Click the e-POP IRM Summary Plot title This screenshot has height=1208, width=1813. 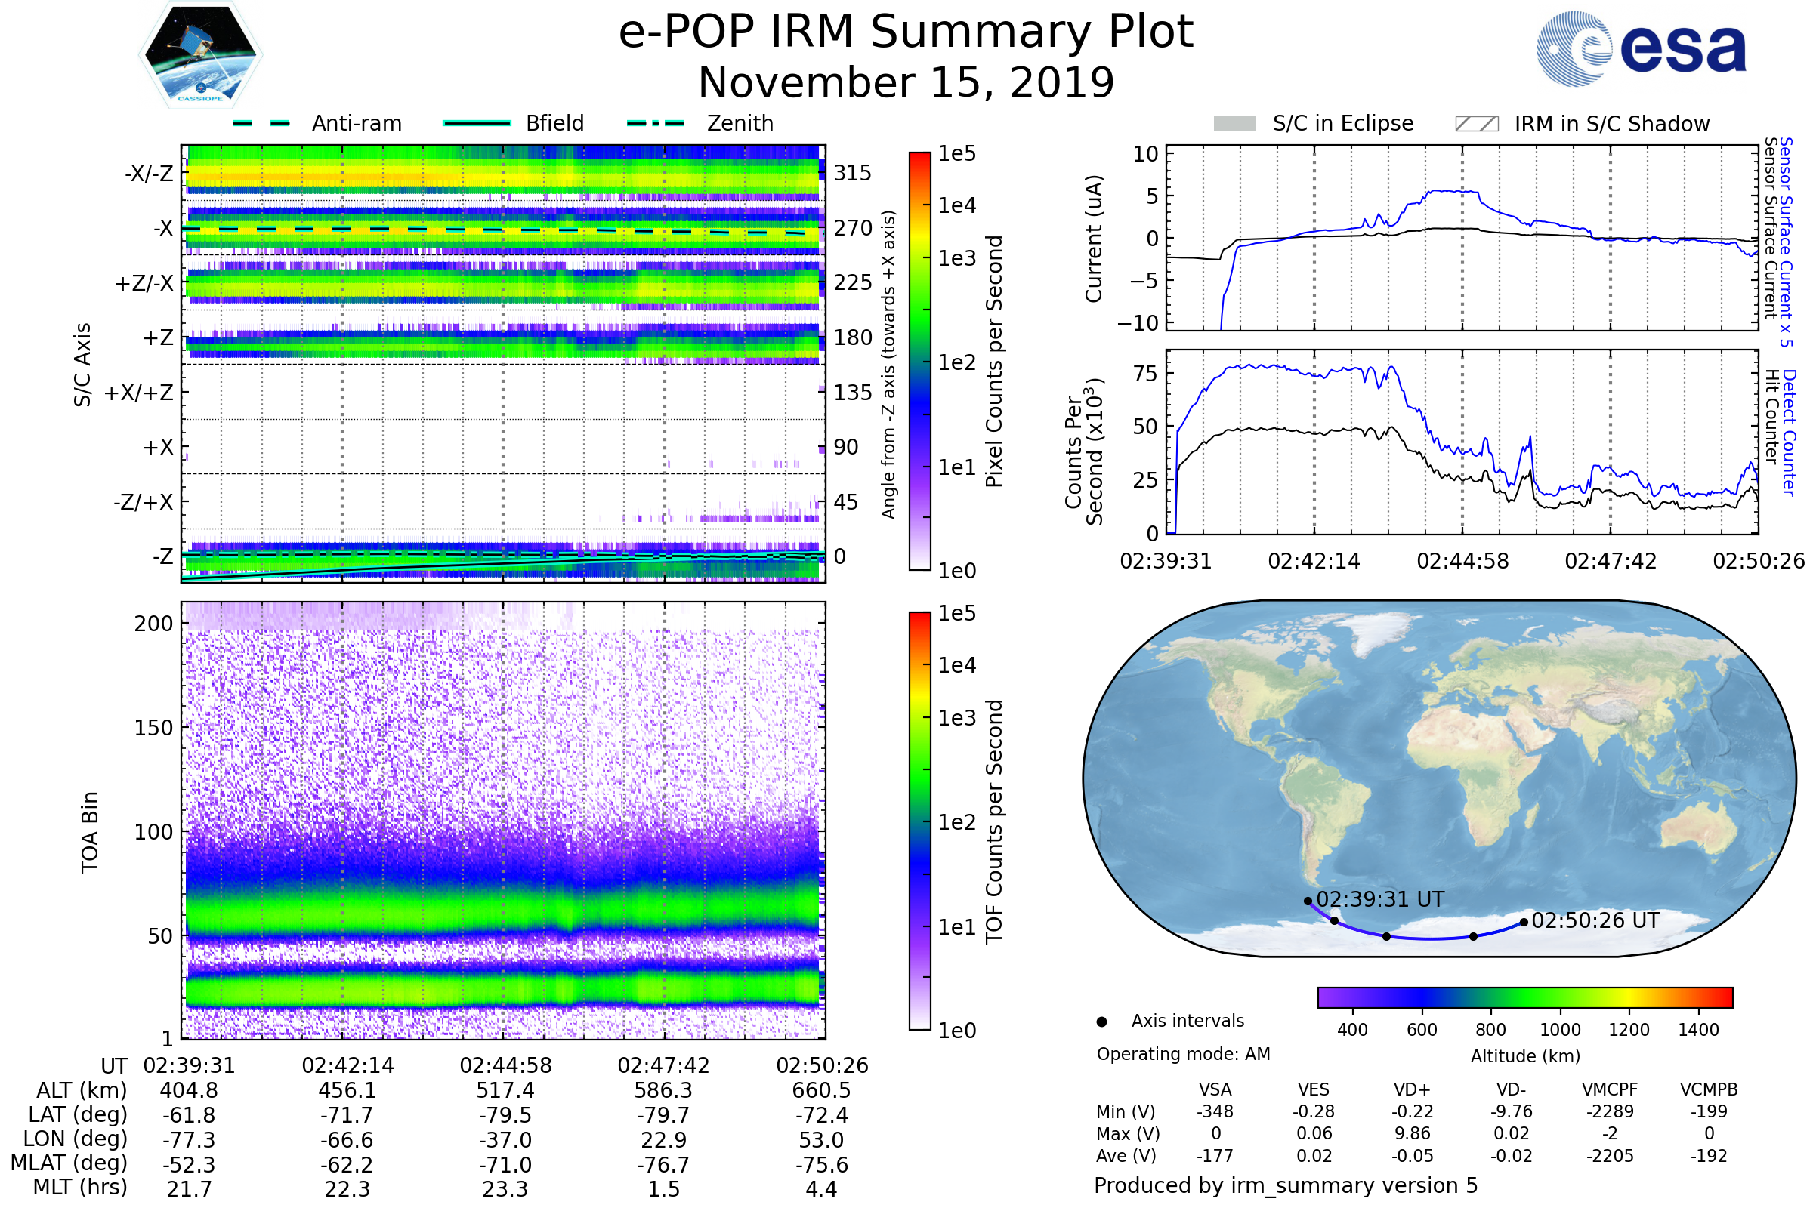(906, 32)
